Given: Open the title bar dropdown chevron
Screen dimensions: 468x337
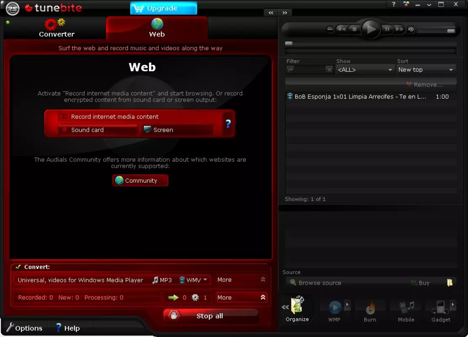Looking at the screenshot, I should (429, 5).
